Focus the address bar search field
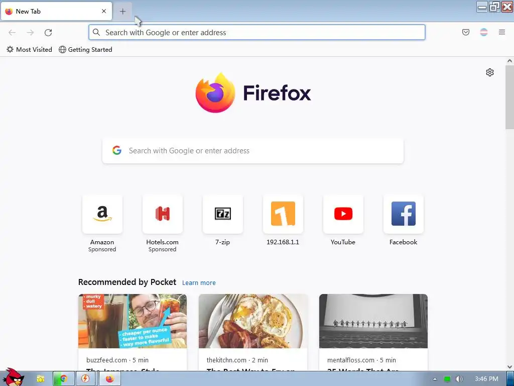514x386 pixels. (x=257, y=33)
